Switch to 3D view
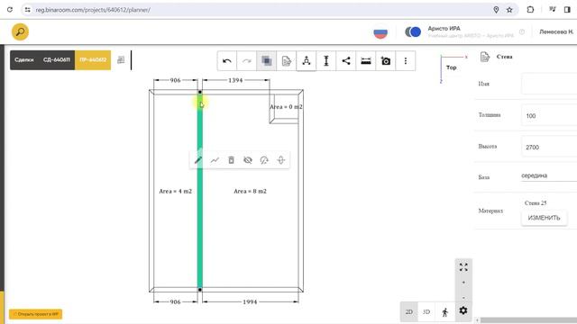 tap(426, 312)
